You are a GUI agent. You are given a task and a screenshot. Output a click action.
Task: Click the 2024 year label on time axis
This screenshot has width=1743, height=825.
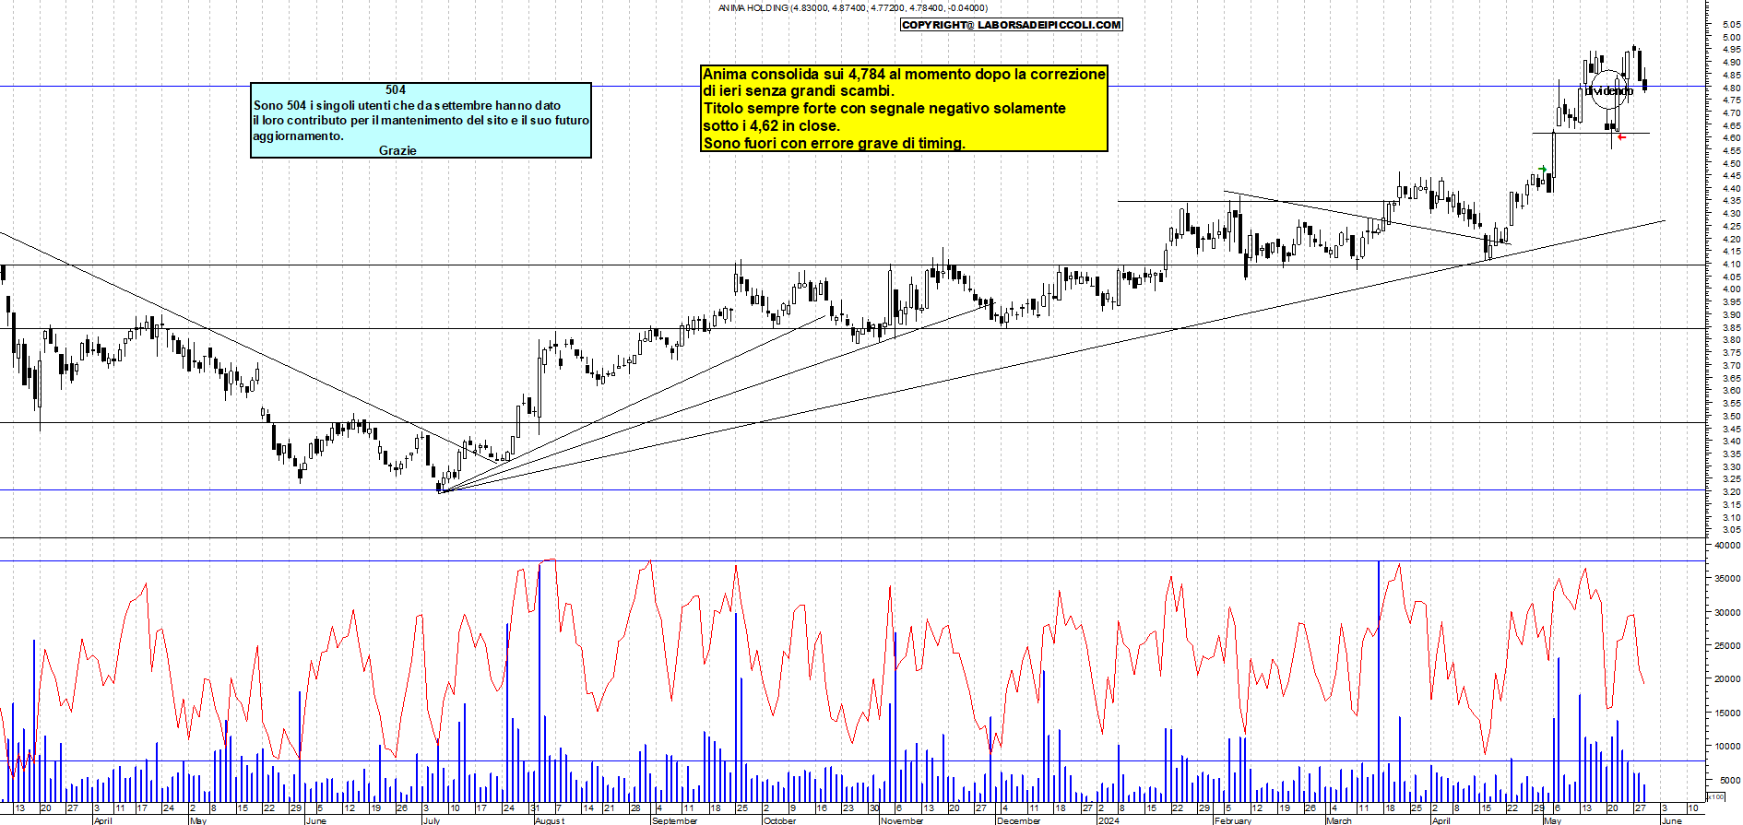tap(1109, 820)
